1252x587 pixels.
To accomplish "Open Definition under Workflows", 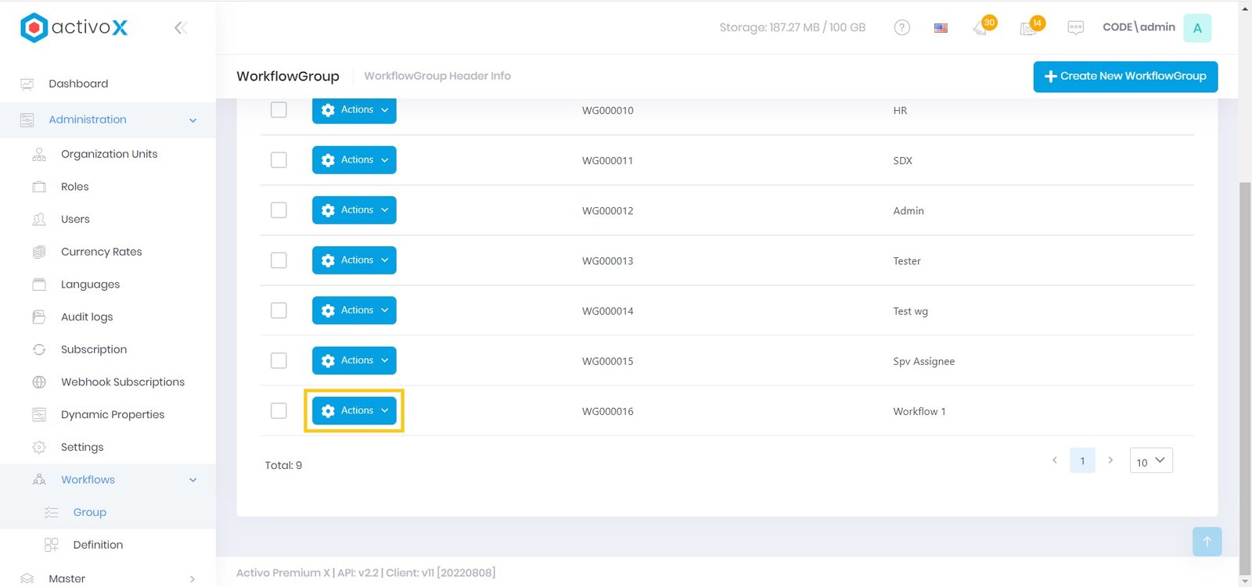I will click(x=98, y=545).
